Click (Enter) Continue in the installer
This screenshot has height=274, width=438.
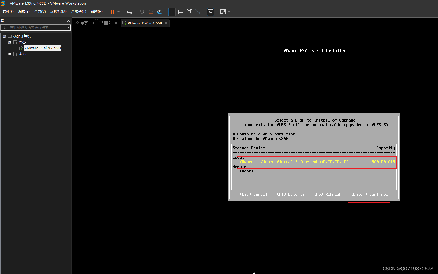click(369, 194)
